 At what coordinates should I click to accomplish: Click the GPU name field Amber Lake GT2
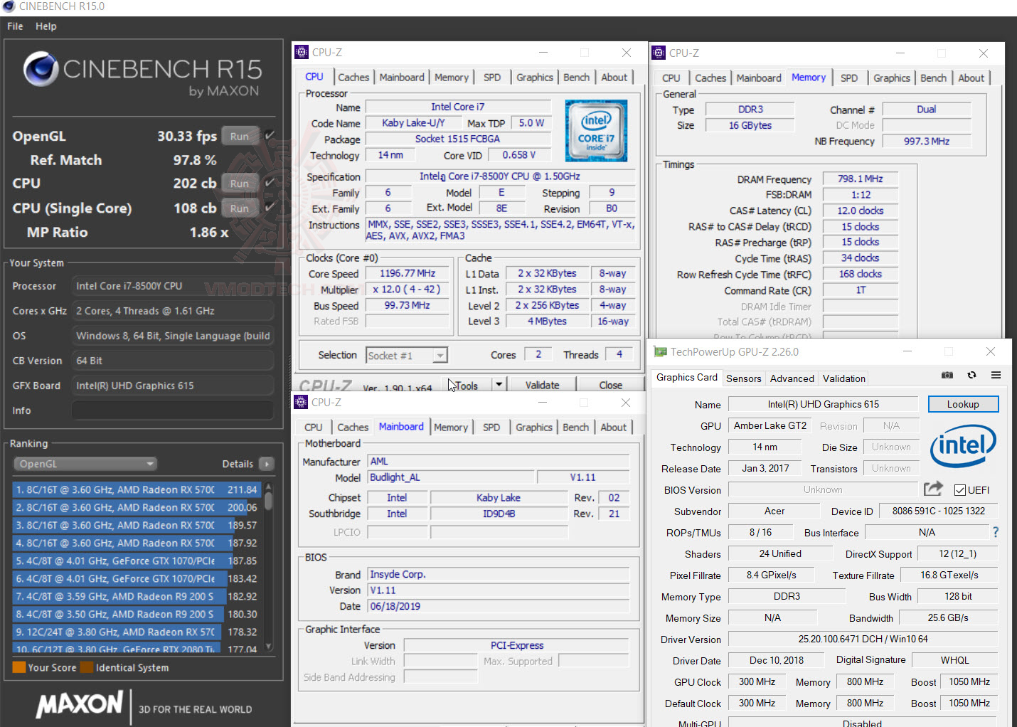point(770,425)
